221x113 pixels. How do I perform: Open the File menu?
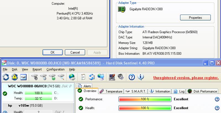point(5,69)
